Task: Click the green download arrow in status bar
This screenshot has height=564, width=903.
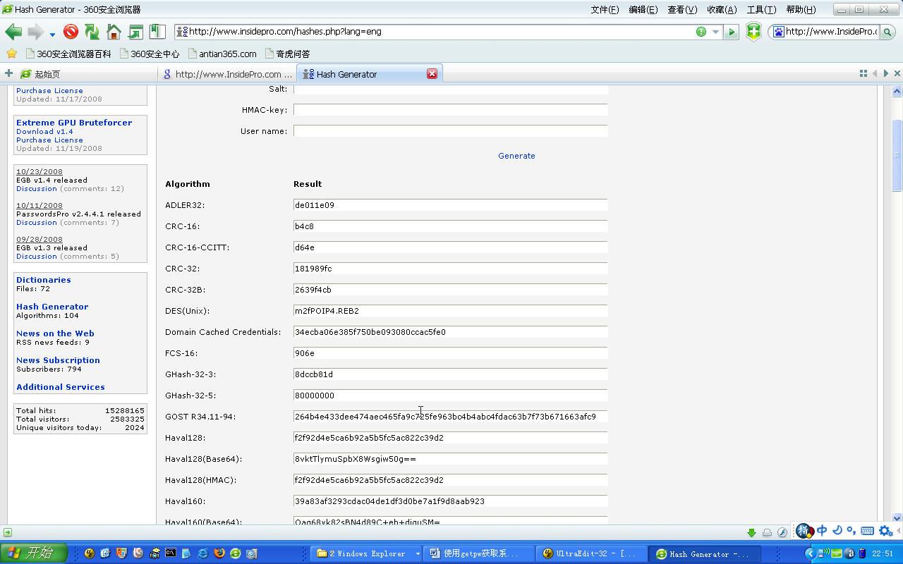Action: pos(751,533)
